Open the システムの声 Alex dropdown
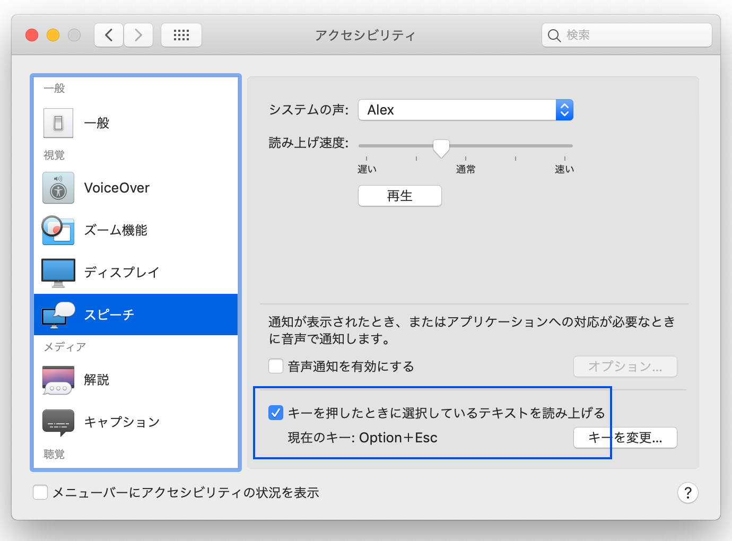Screen dimensions: 732x541 [466, 110]
